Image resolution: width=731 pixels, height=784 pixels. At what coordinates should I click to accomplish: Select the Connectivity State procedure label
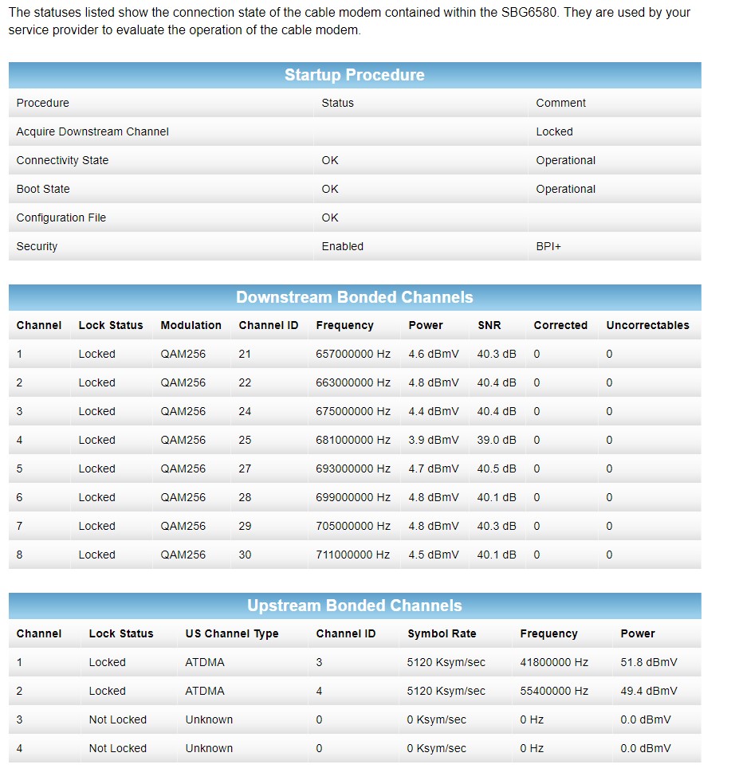pyautogui.click(x=62, y=160)
